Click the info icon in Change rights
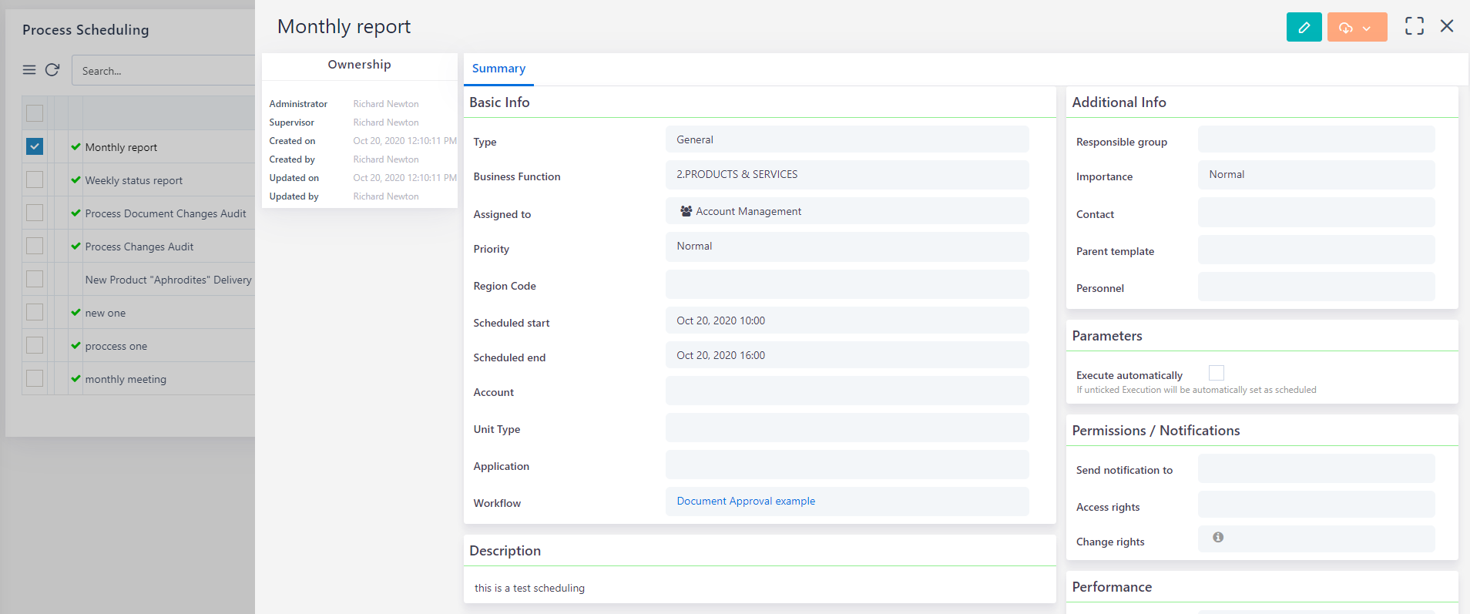The image size is (1470, 614). (x=1218, y=537)
